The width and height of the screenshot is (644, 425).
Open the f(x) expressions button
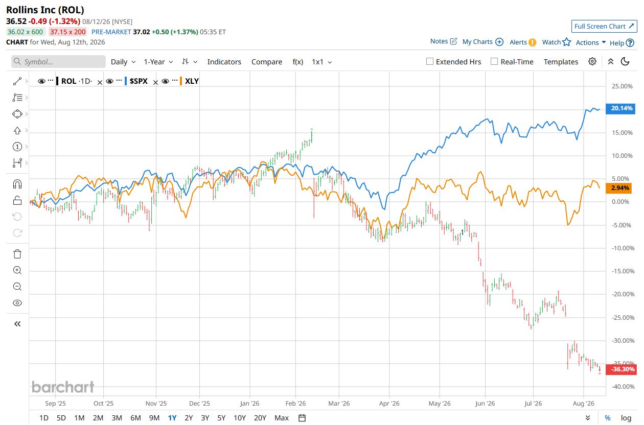pos(298,61)
